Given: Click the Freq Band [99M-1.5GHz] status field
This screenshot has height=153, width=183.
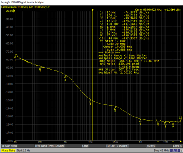Looking at the screenshot, I should pos(50,146).
